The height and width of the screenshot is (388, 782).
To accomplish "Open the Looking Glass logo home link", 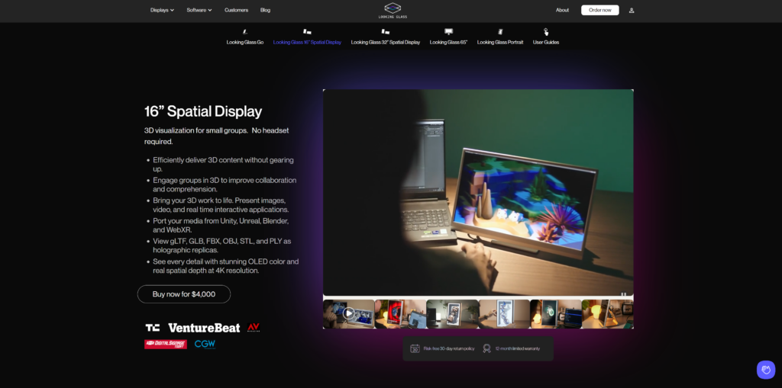I will (x=393, y=11).
